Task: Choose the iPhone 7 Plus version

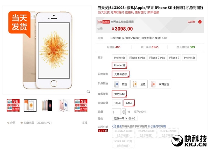Action: point(157,58)
